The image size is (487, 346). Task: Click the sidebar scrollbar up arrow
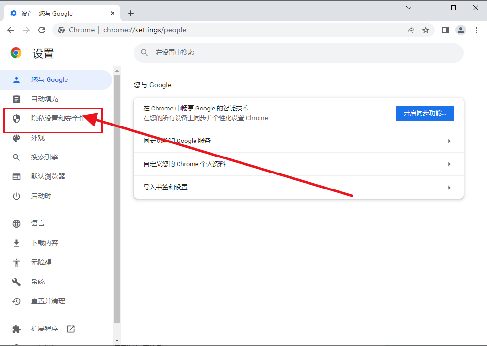click(117, 71)
